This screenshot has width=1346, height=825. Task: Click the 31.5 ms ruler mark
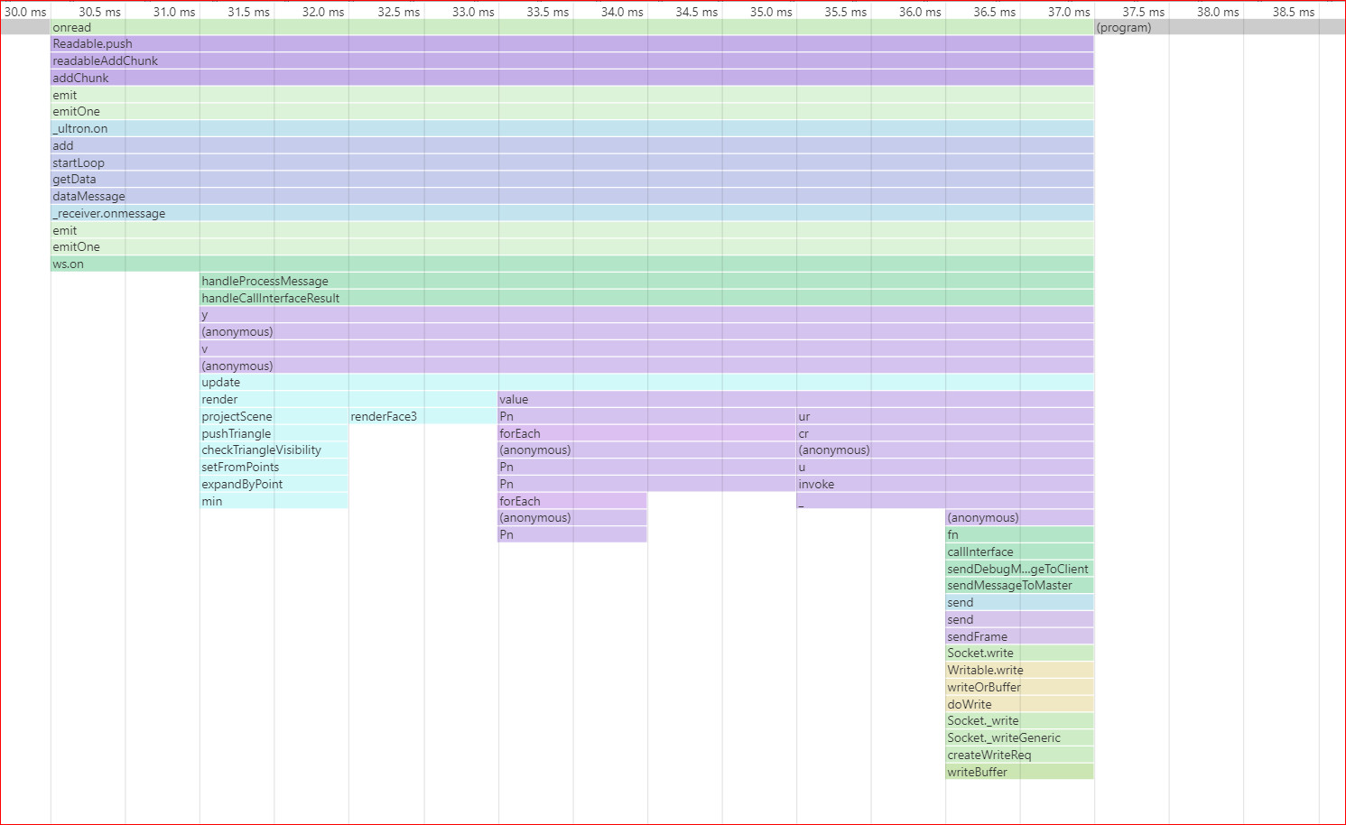point(248,12)
